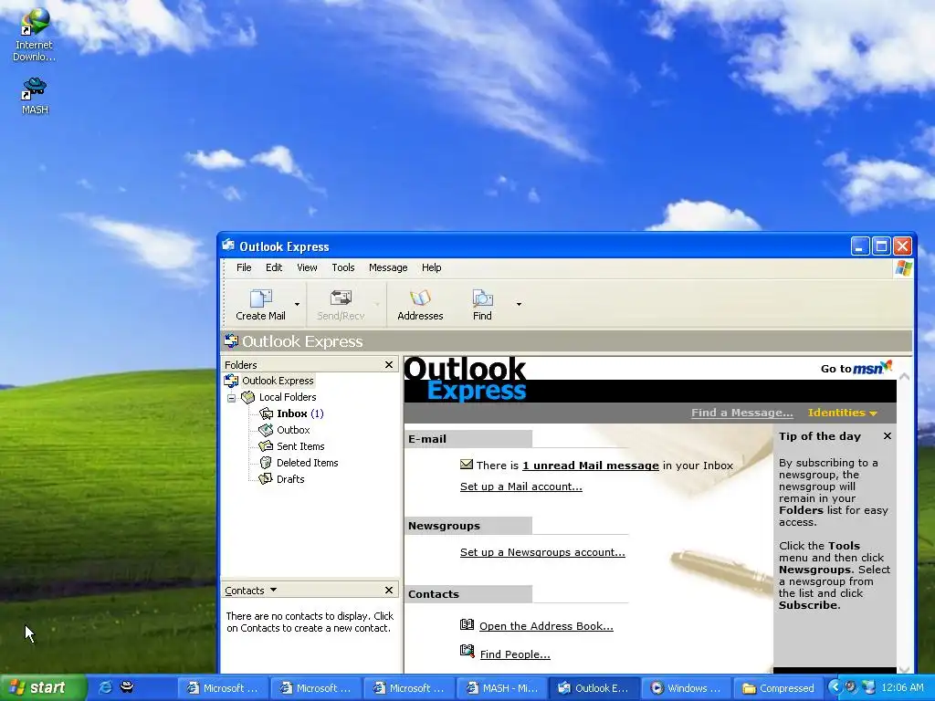The width and height of the screenshot is (935, 701).
Task: Close the Folders pane
Action: pyautogui.click(x=389, y=365)
